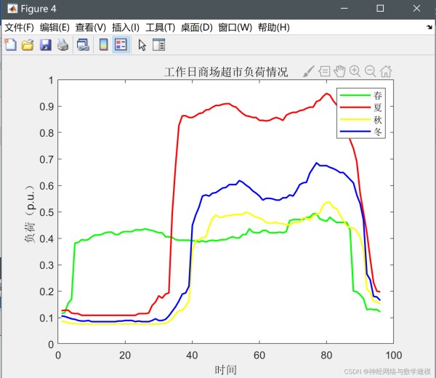This screenshot has width=436, height=378.
Task: Open a file with the folder icon
Action: [28, 45]
